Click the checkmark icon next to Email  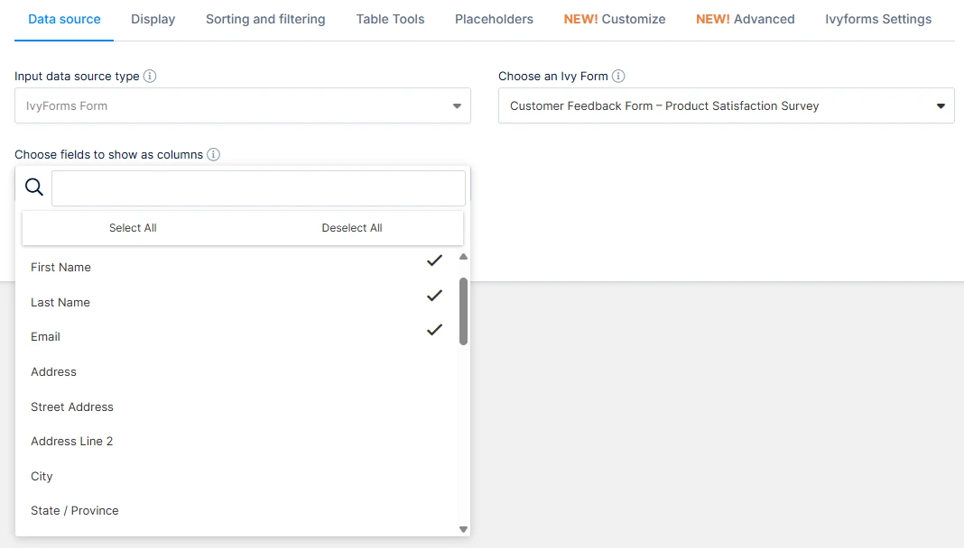coord(434,330)
